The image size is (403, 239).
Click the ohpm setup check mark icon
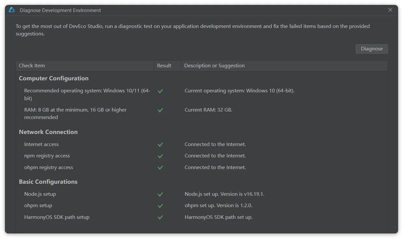[x=160, y=206]
